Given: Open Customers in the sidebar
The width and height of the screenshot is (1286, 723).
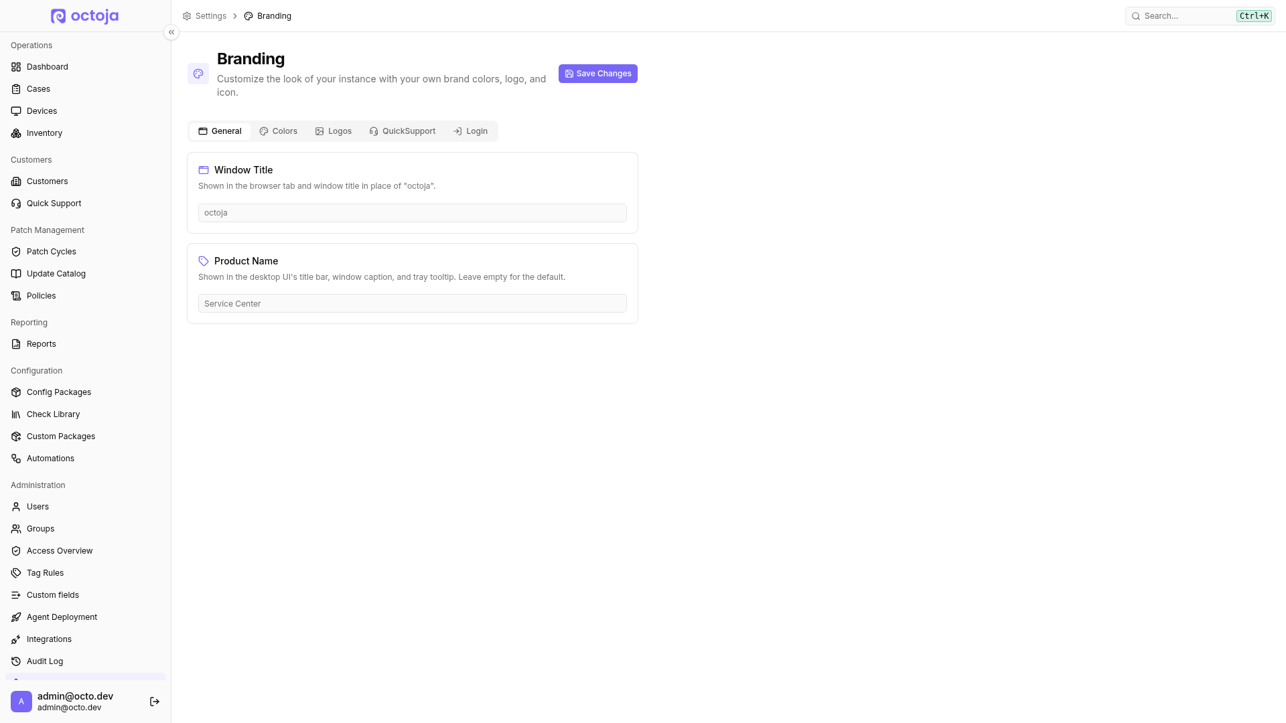Looking at the screenshot, I should [x=85, y=181].
